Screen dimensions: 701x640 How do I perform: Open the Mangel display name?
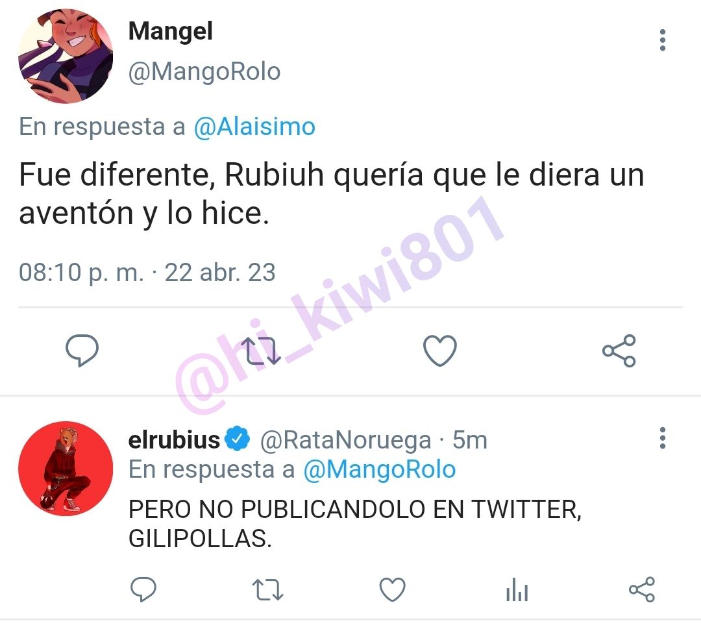170,32
